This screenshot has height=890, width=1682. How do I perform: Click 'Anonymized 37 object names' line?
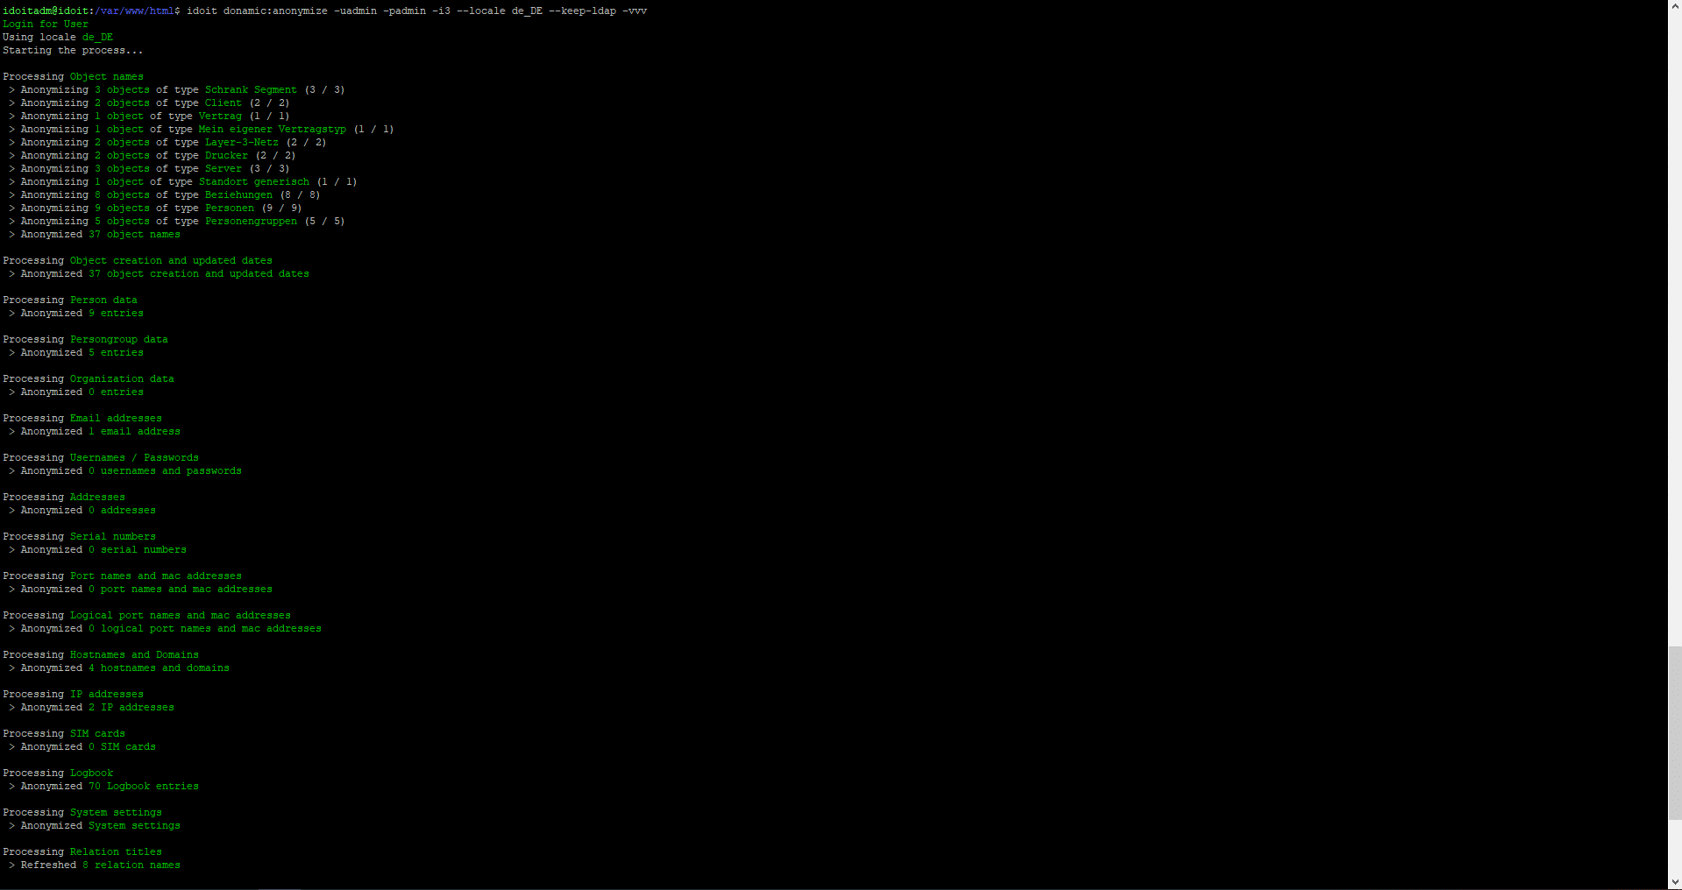point(100,234)
